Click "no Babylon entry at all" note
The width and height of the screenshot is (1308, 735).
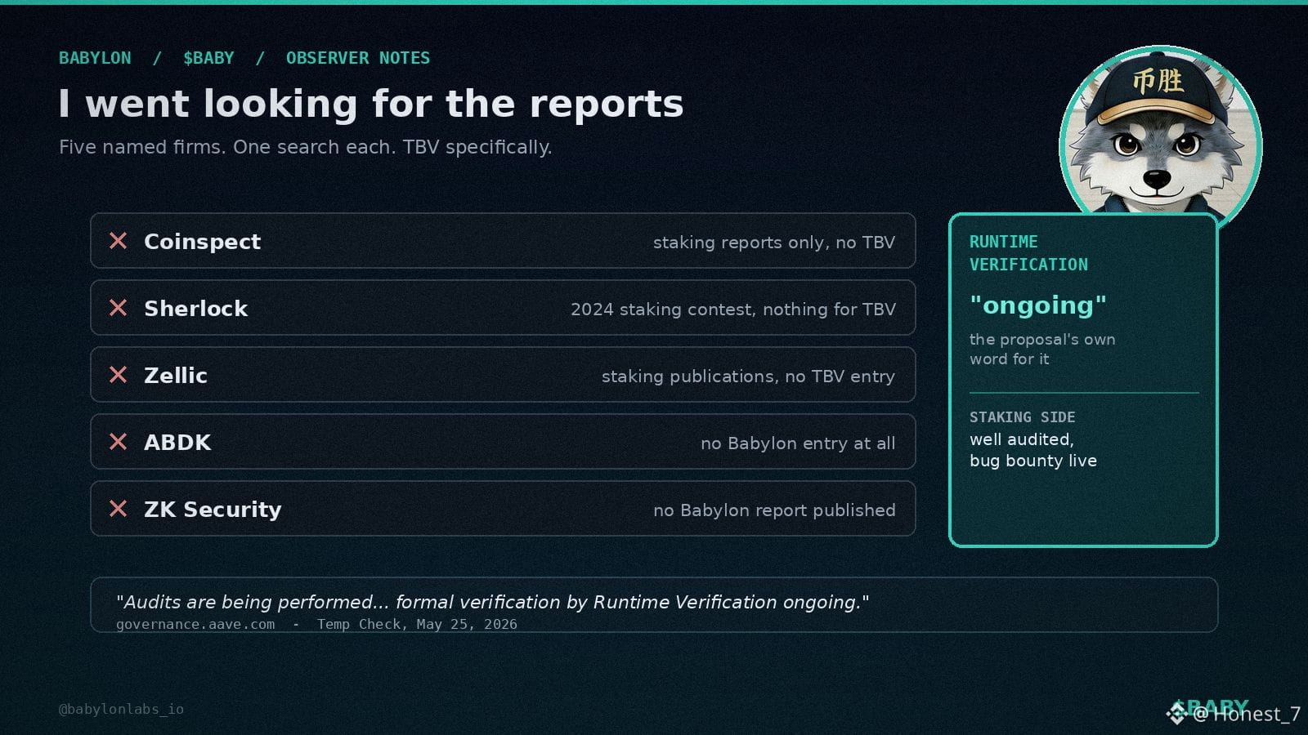click(x=798, y=443)
